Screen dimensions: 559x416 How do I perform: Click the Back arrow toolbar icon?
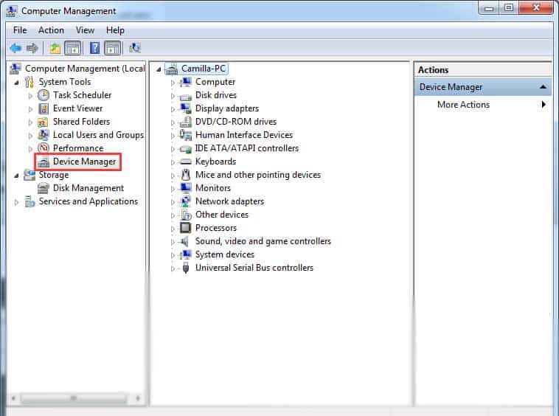pos(15,48)
